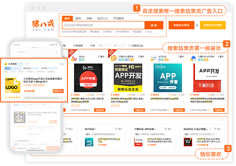Click the maximum price ¥ field
The image size is (236, 166).
pyautogui.click(x=119, y=46)
